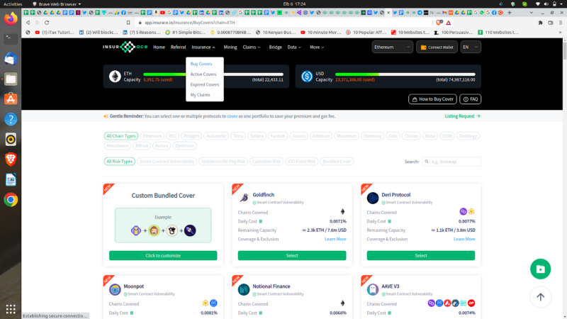The image size is (567, 319).
Task: Select the Goldfinch cover
Action: [292, 255]
